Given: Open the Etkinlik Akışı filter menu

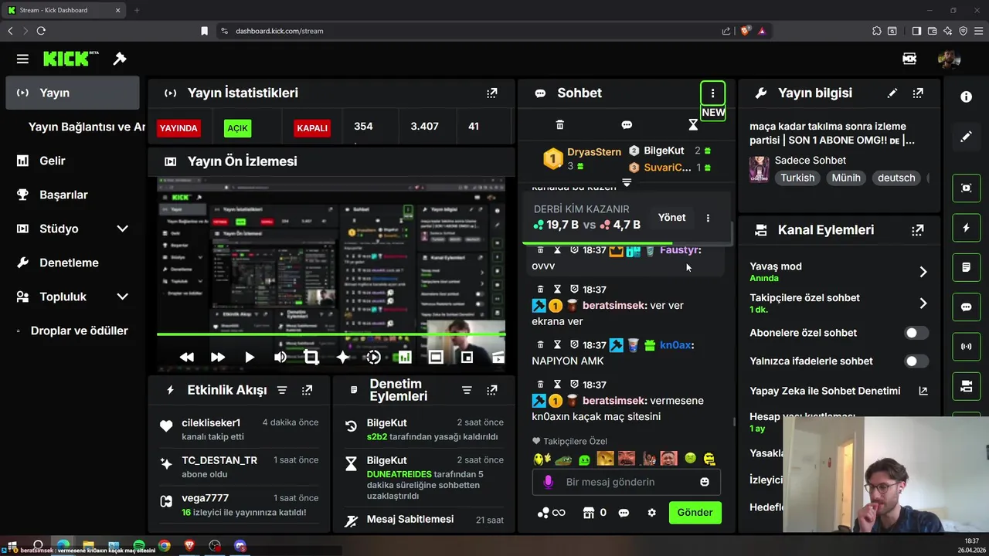Looking at the screenshot, I should (282, 391).
